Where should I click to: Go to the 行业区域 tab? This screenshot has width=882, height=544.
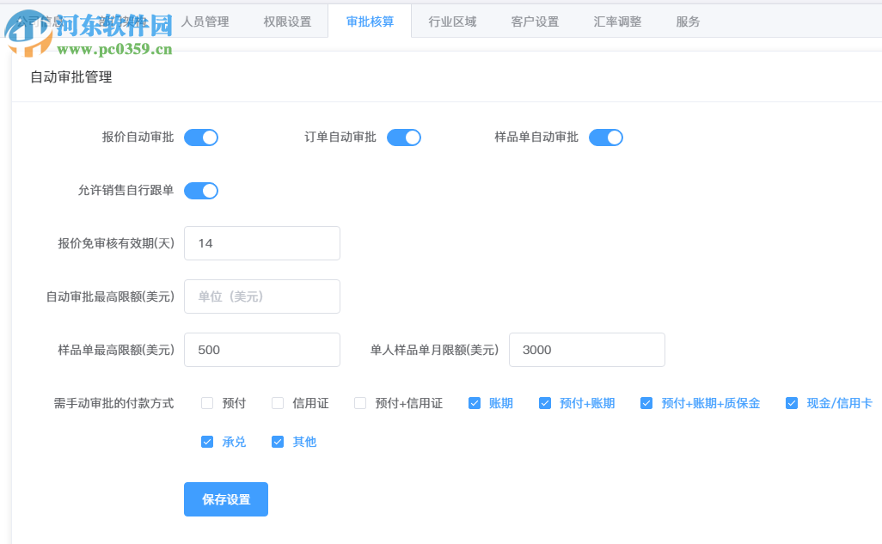click(452, 21)
